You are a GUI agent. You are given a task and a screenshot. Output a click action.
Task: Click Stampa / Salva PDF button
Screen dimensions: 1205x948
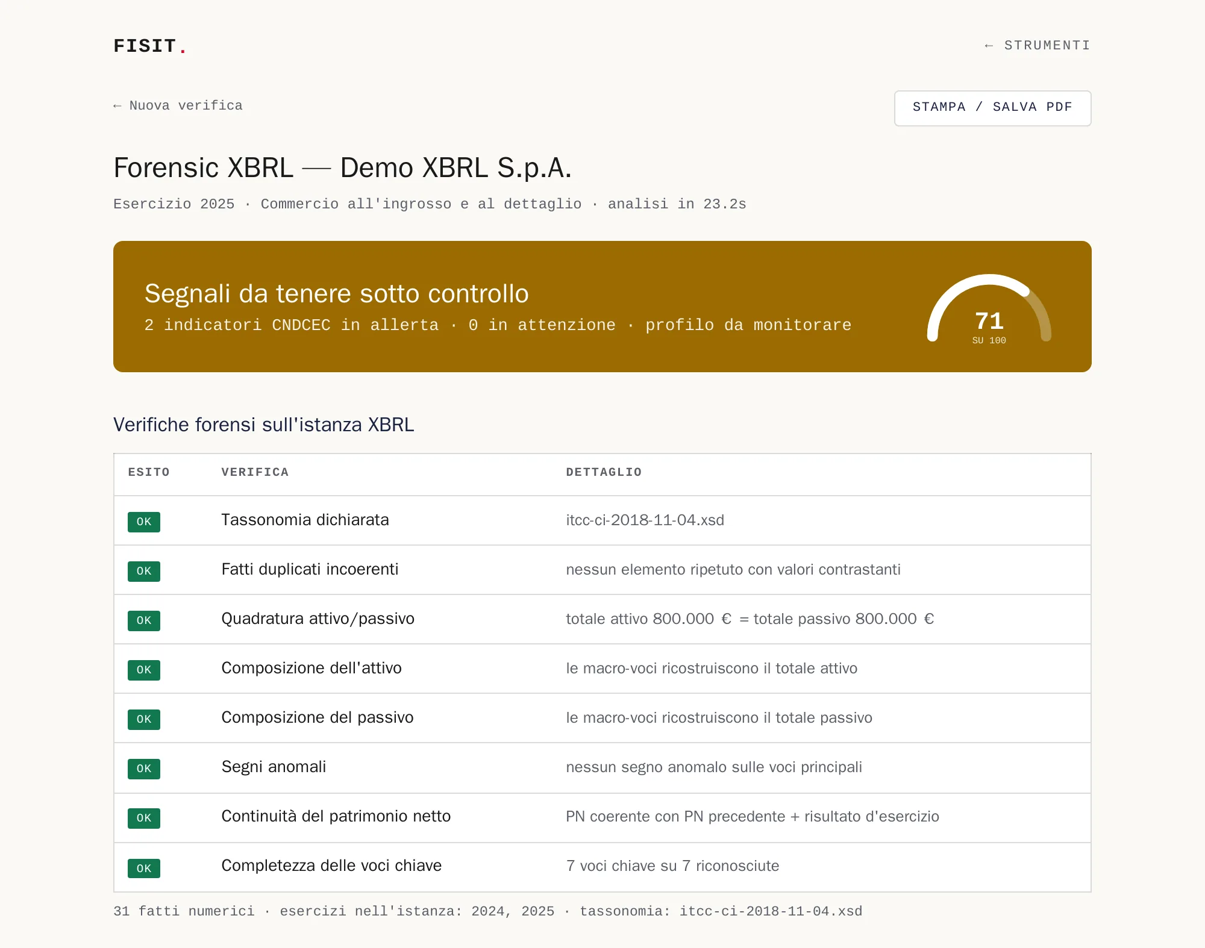coord(992,108)
